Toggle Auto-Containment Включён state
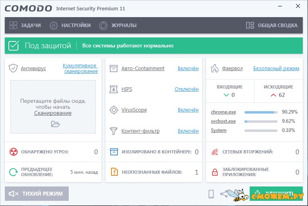Viewport: 308px width, 206px height. [x=188, y=68]
